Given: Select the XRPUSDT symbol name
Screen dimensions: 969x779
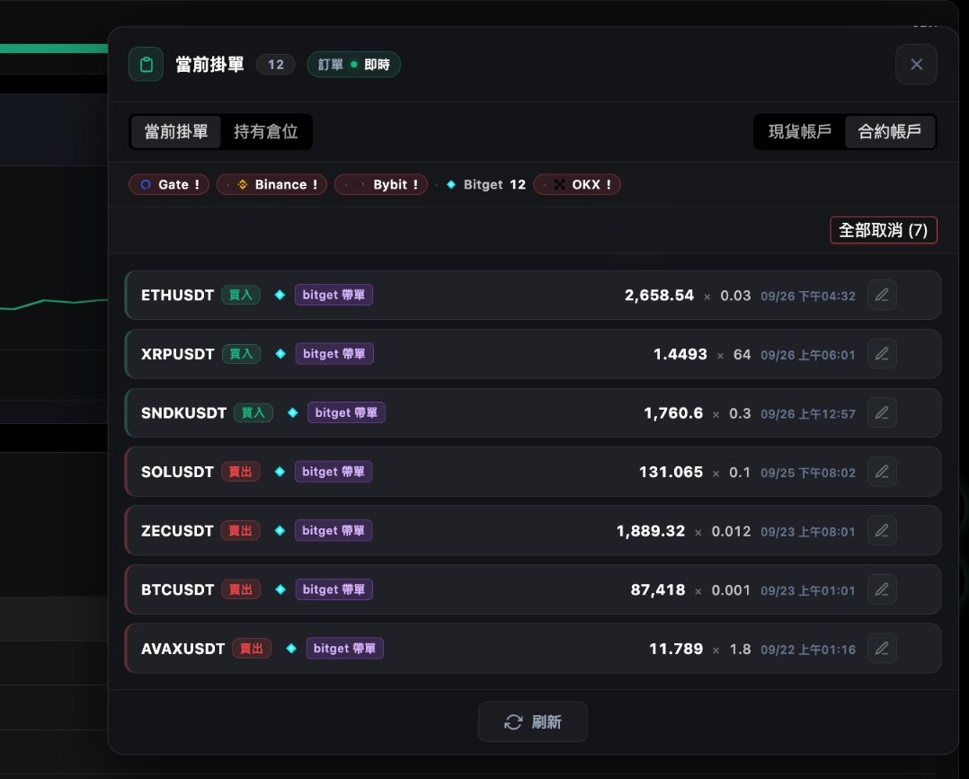Looking at the screenshot, I should click(177, 354).
